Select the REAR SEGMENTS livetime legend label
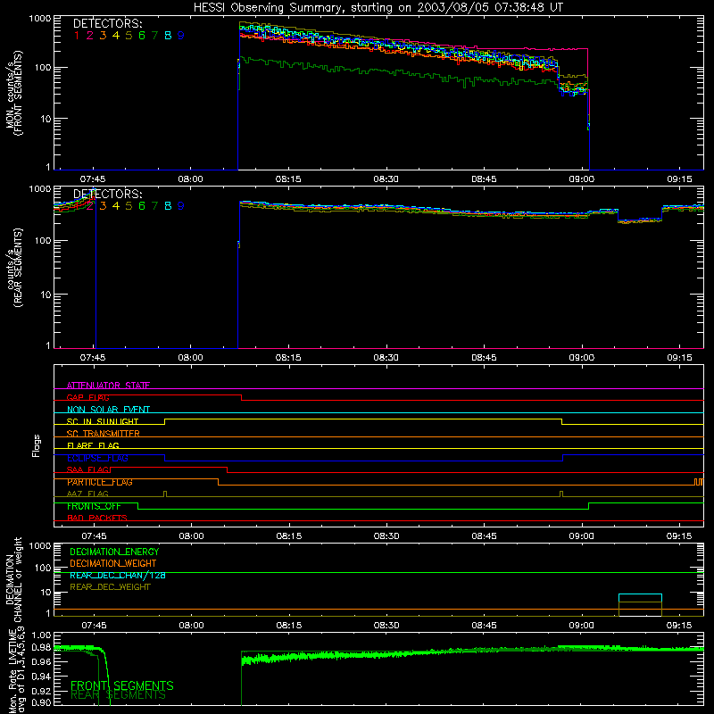714x714 pixels. point(118,695)
